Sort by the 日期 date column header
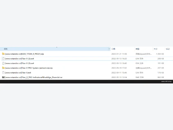Screen dimensions: 173x130 pyautogui.click(x=113, y=49)
